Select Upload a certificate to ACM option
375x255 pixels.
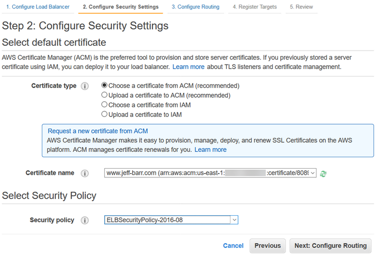104,95
